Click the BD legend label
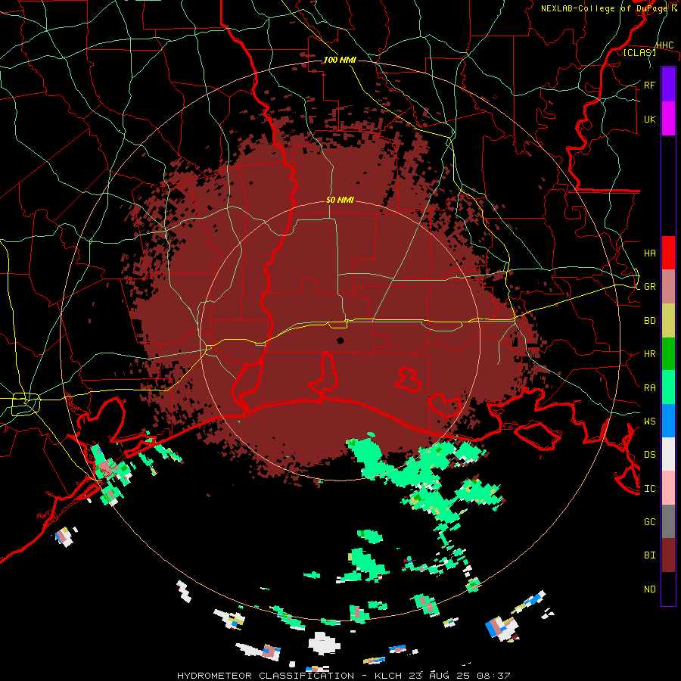 click(x=649, y=321)
